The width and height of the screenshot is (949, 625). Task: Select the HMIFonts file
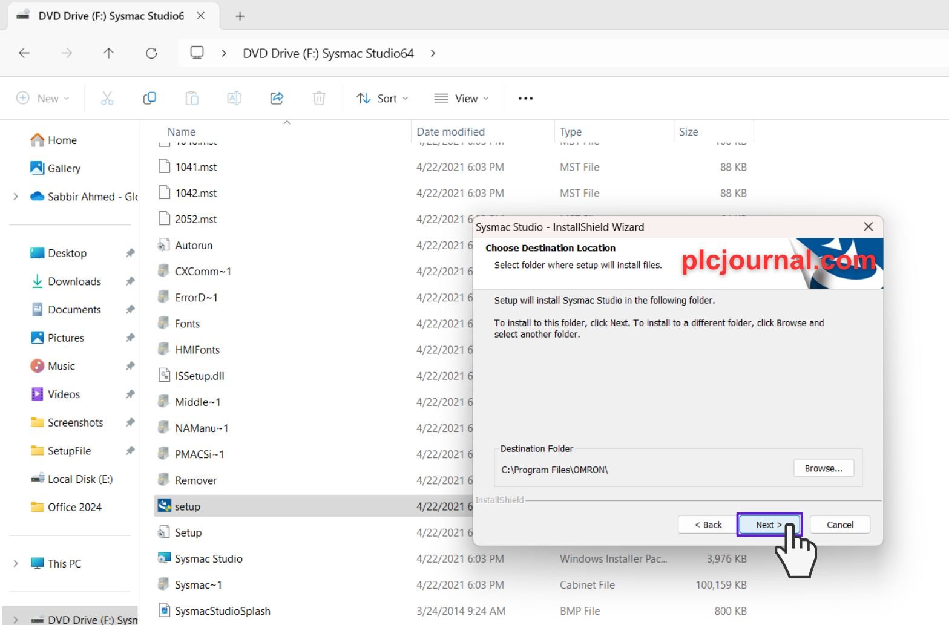click(x=197, y=350)
